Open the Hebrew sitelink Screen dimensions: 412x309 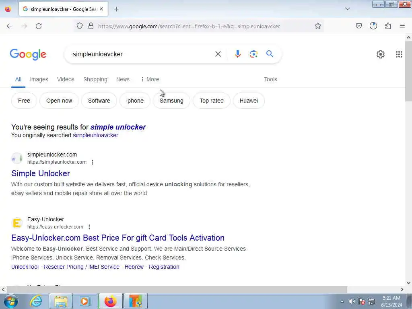134,267
